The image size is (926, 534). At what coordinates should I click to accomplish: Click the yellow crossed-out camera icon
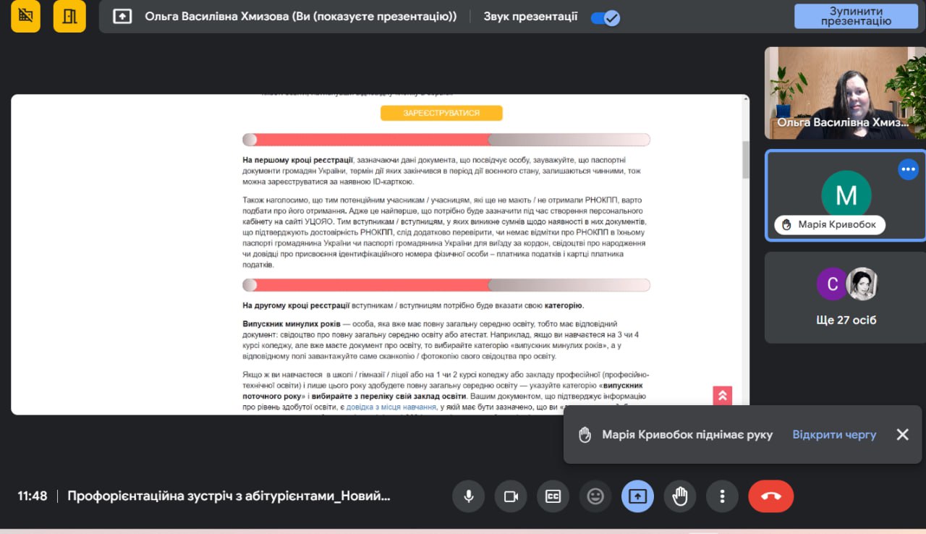click(x=26, y=16)
